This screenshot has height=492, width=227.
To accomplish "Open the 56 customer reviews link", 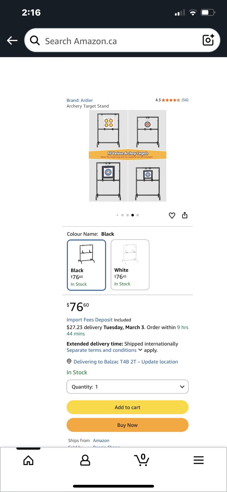I will click(185, 100).
